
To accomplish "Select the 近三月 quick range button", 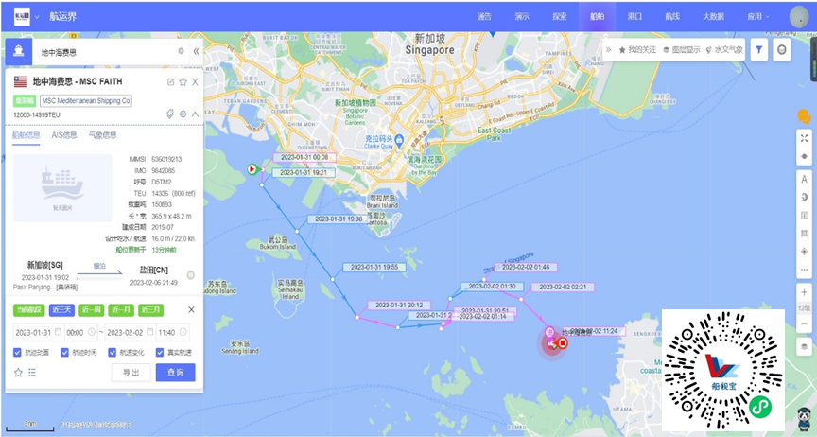I will coord(150,309).
